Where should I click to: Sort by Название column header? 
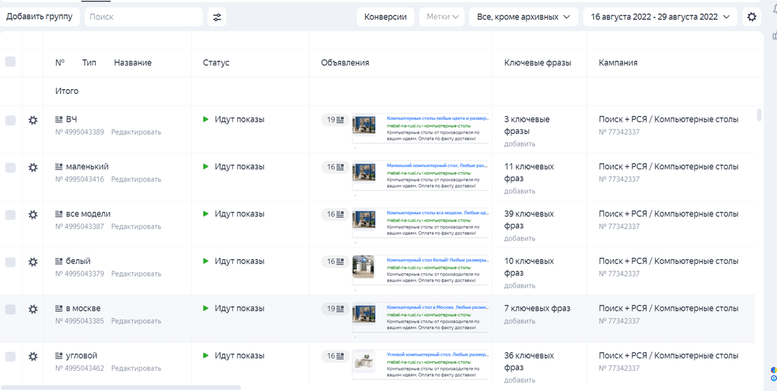click(133, 63)
